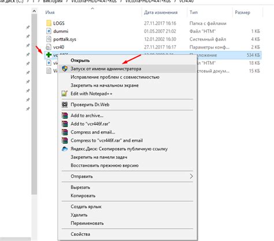Select Свойства at the menu bottom
274x241 pixels.
80,234
